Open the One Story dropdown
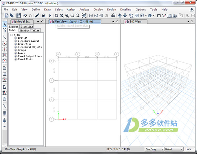 154,149
